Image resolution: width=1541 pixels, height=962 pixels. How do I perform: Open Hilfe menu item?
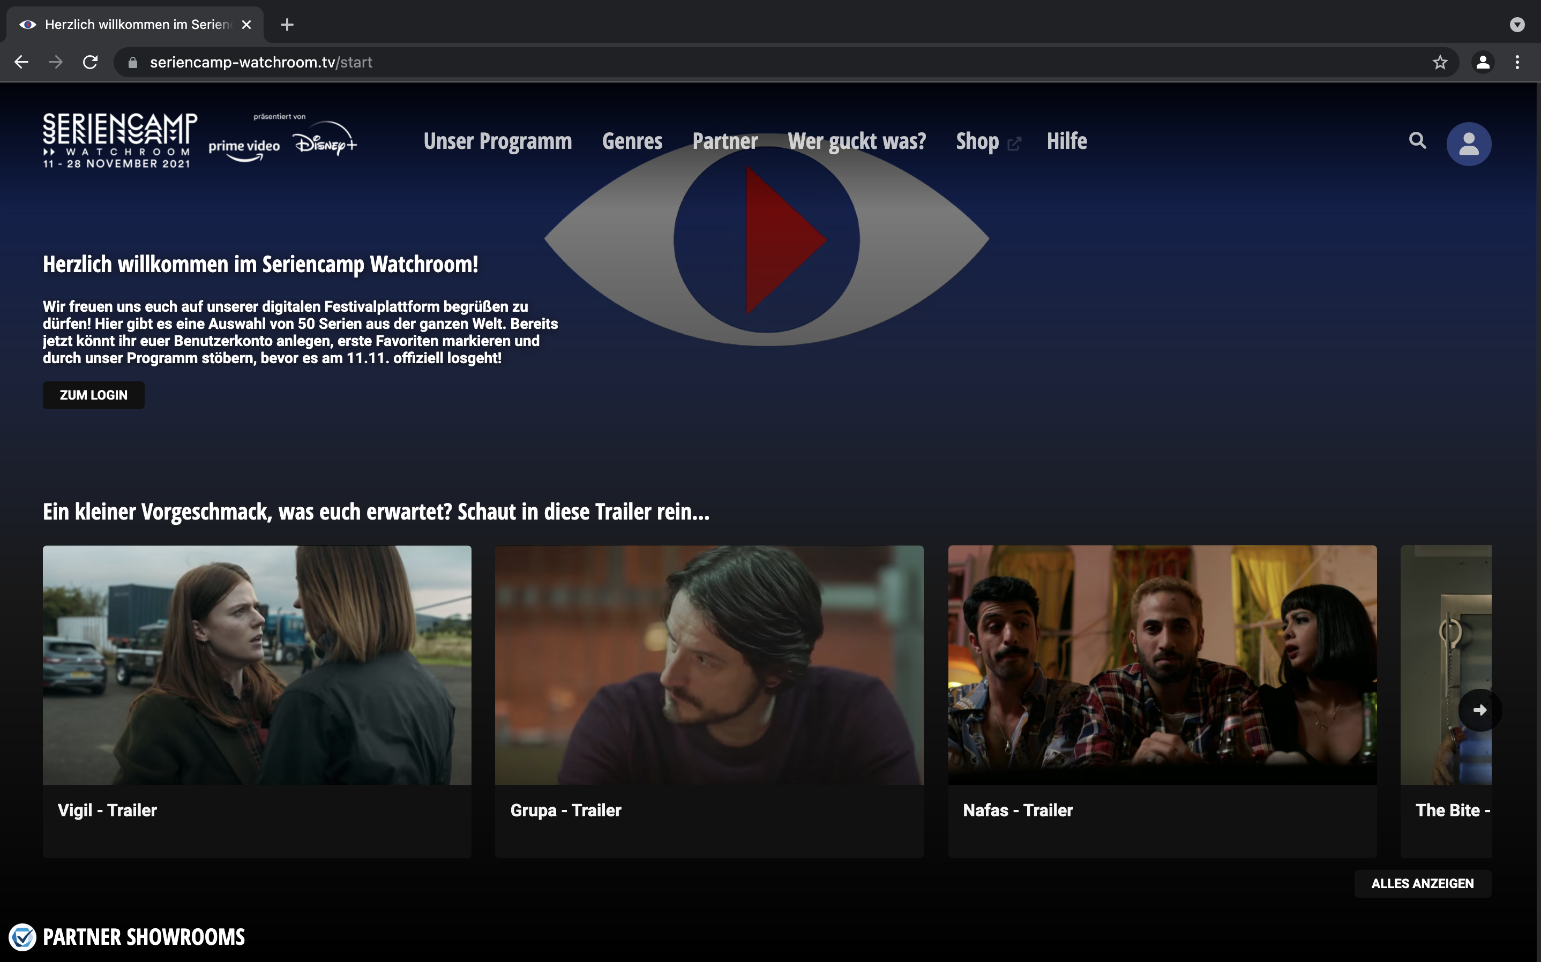tap(1066, 141)
